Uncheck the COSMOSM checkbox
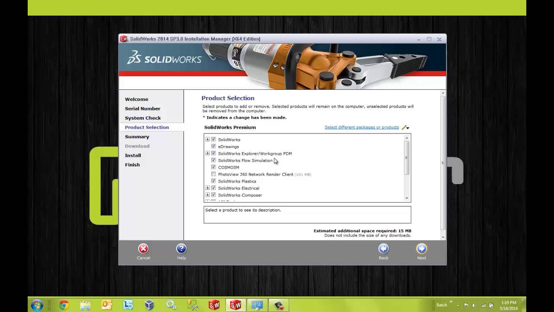This screenshot has height=312, width=554. [213, 167]
